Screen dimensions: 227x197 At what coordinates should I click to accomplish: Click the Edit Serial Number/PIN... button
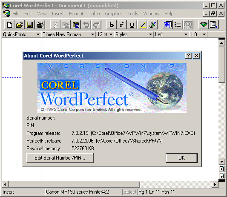tap(60, 158)
